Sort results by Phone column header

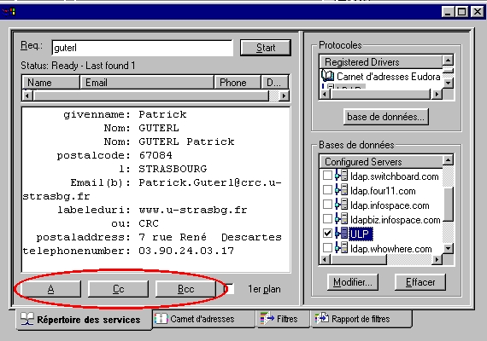[x=238, y=83]
